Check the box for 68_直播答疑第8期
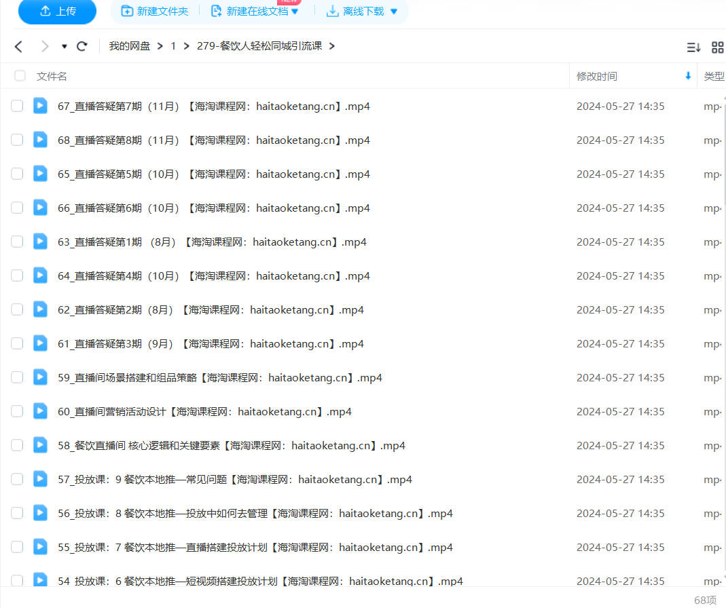 tap(17, 140)
